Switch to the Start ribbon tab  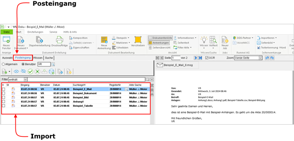tap(19, 32)
